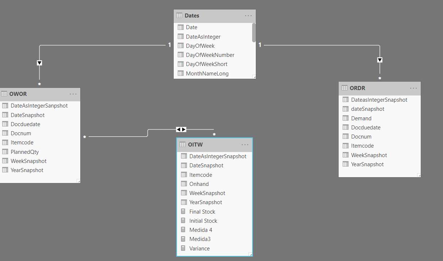Select YearSnapshot field in OWOR
Viewport: 443px width, 261px height.
tap(40, 170)
